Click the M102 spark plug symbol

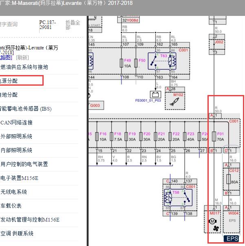coord(174,102)
